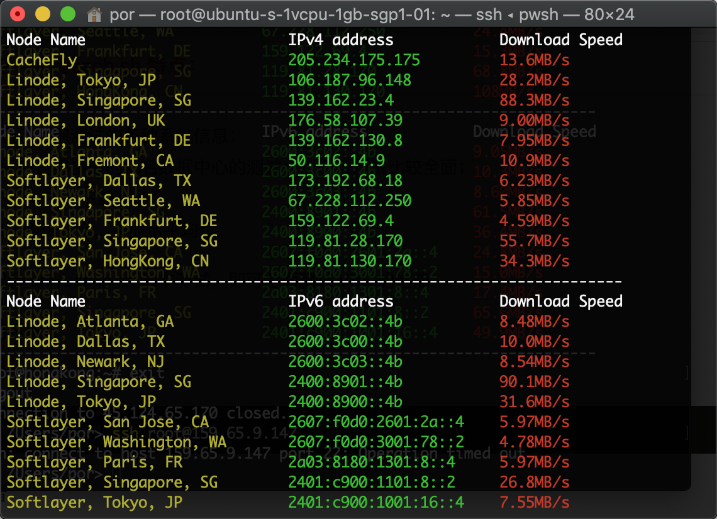Select 'Linode, Atlanta, GA' node name
This screenshot has height=519, width=717.
(x=90, y=322)
